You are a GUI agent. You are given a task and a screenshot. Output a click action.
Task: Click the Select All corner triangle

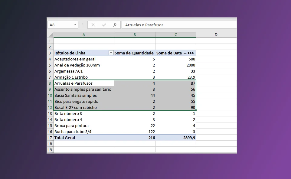[51, 35]
